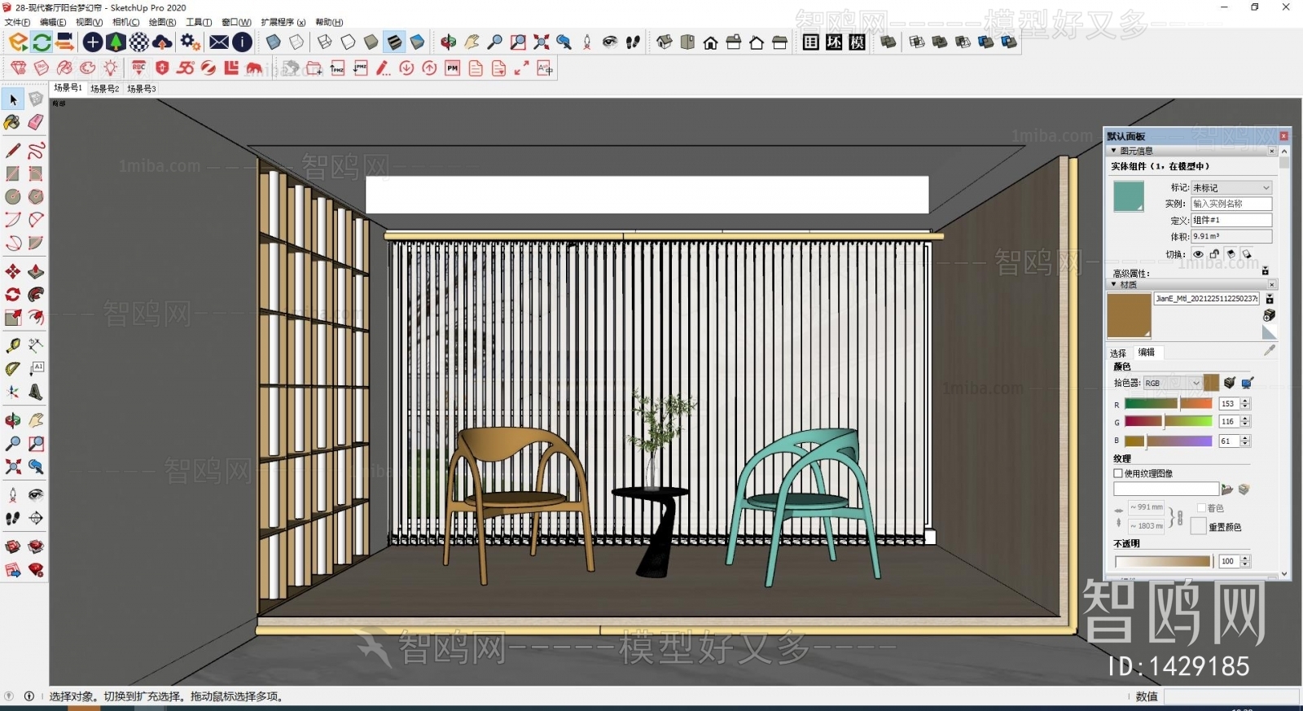Increase the opacity value stepper
The width and height of the screenshot is (1303, 711).
pyautogui.click(x=1245, y=559)
